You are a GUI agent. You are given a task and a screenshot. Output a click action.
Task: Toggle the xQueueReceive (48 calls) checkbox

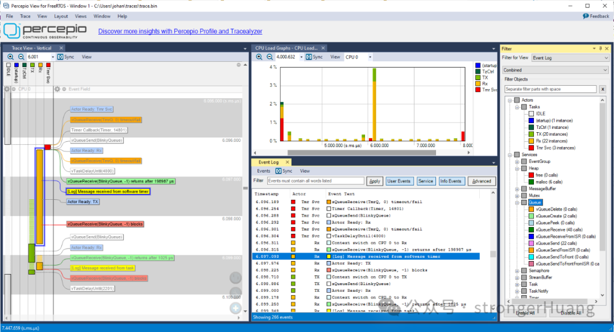tap(531, 230)
